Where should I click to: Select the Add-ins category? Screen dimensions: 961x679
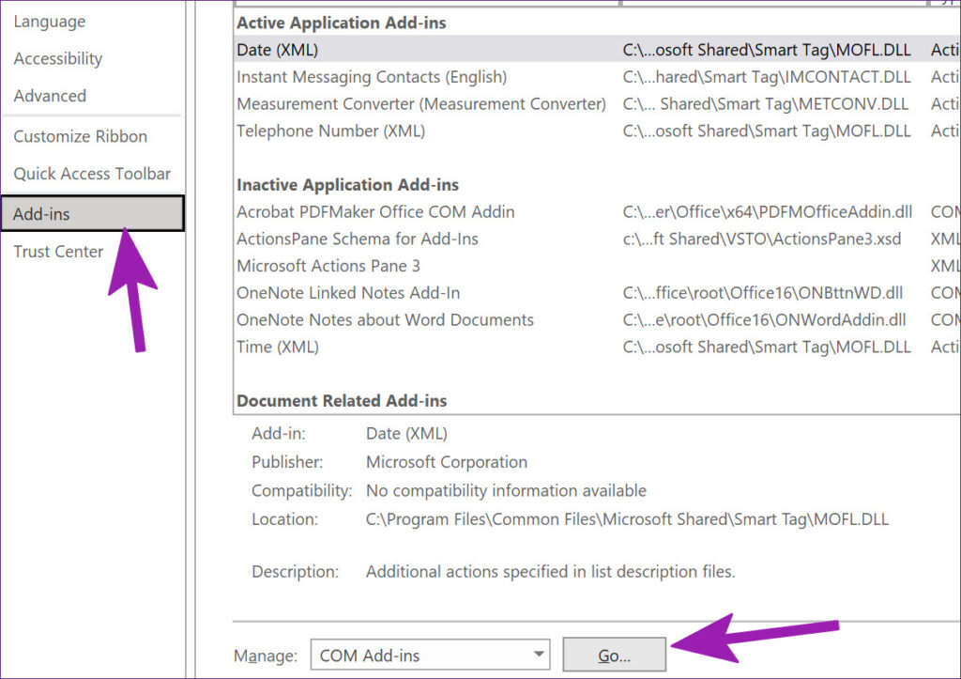pos(92,213)
